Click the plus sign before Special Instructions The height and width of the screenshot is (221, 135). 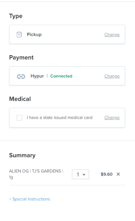click(10, 199)
